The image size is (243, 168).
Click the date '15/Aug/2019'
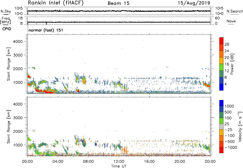pyautogui.click(x=194, y=3)
